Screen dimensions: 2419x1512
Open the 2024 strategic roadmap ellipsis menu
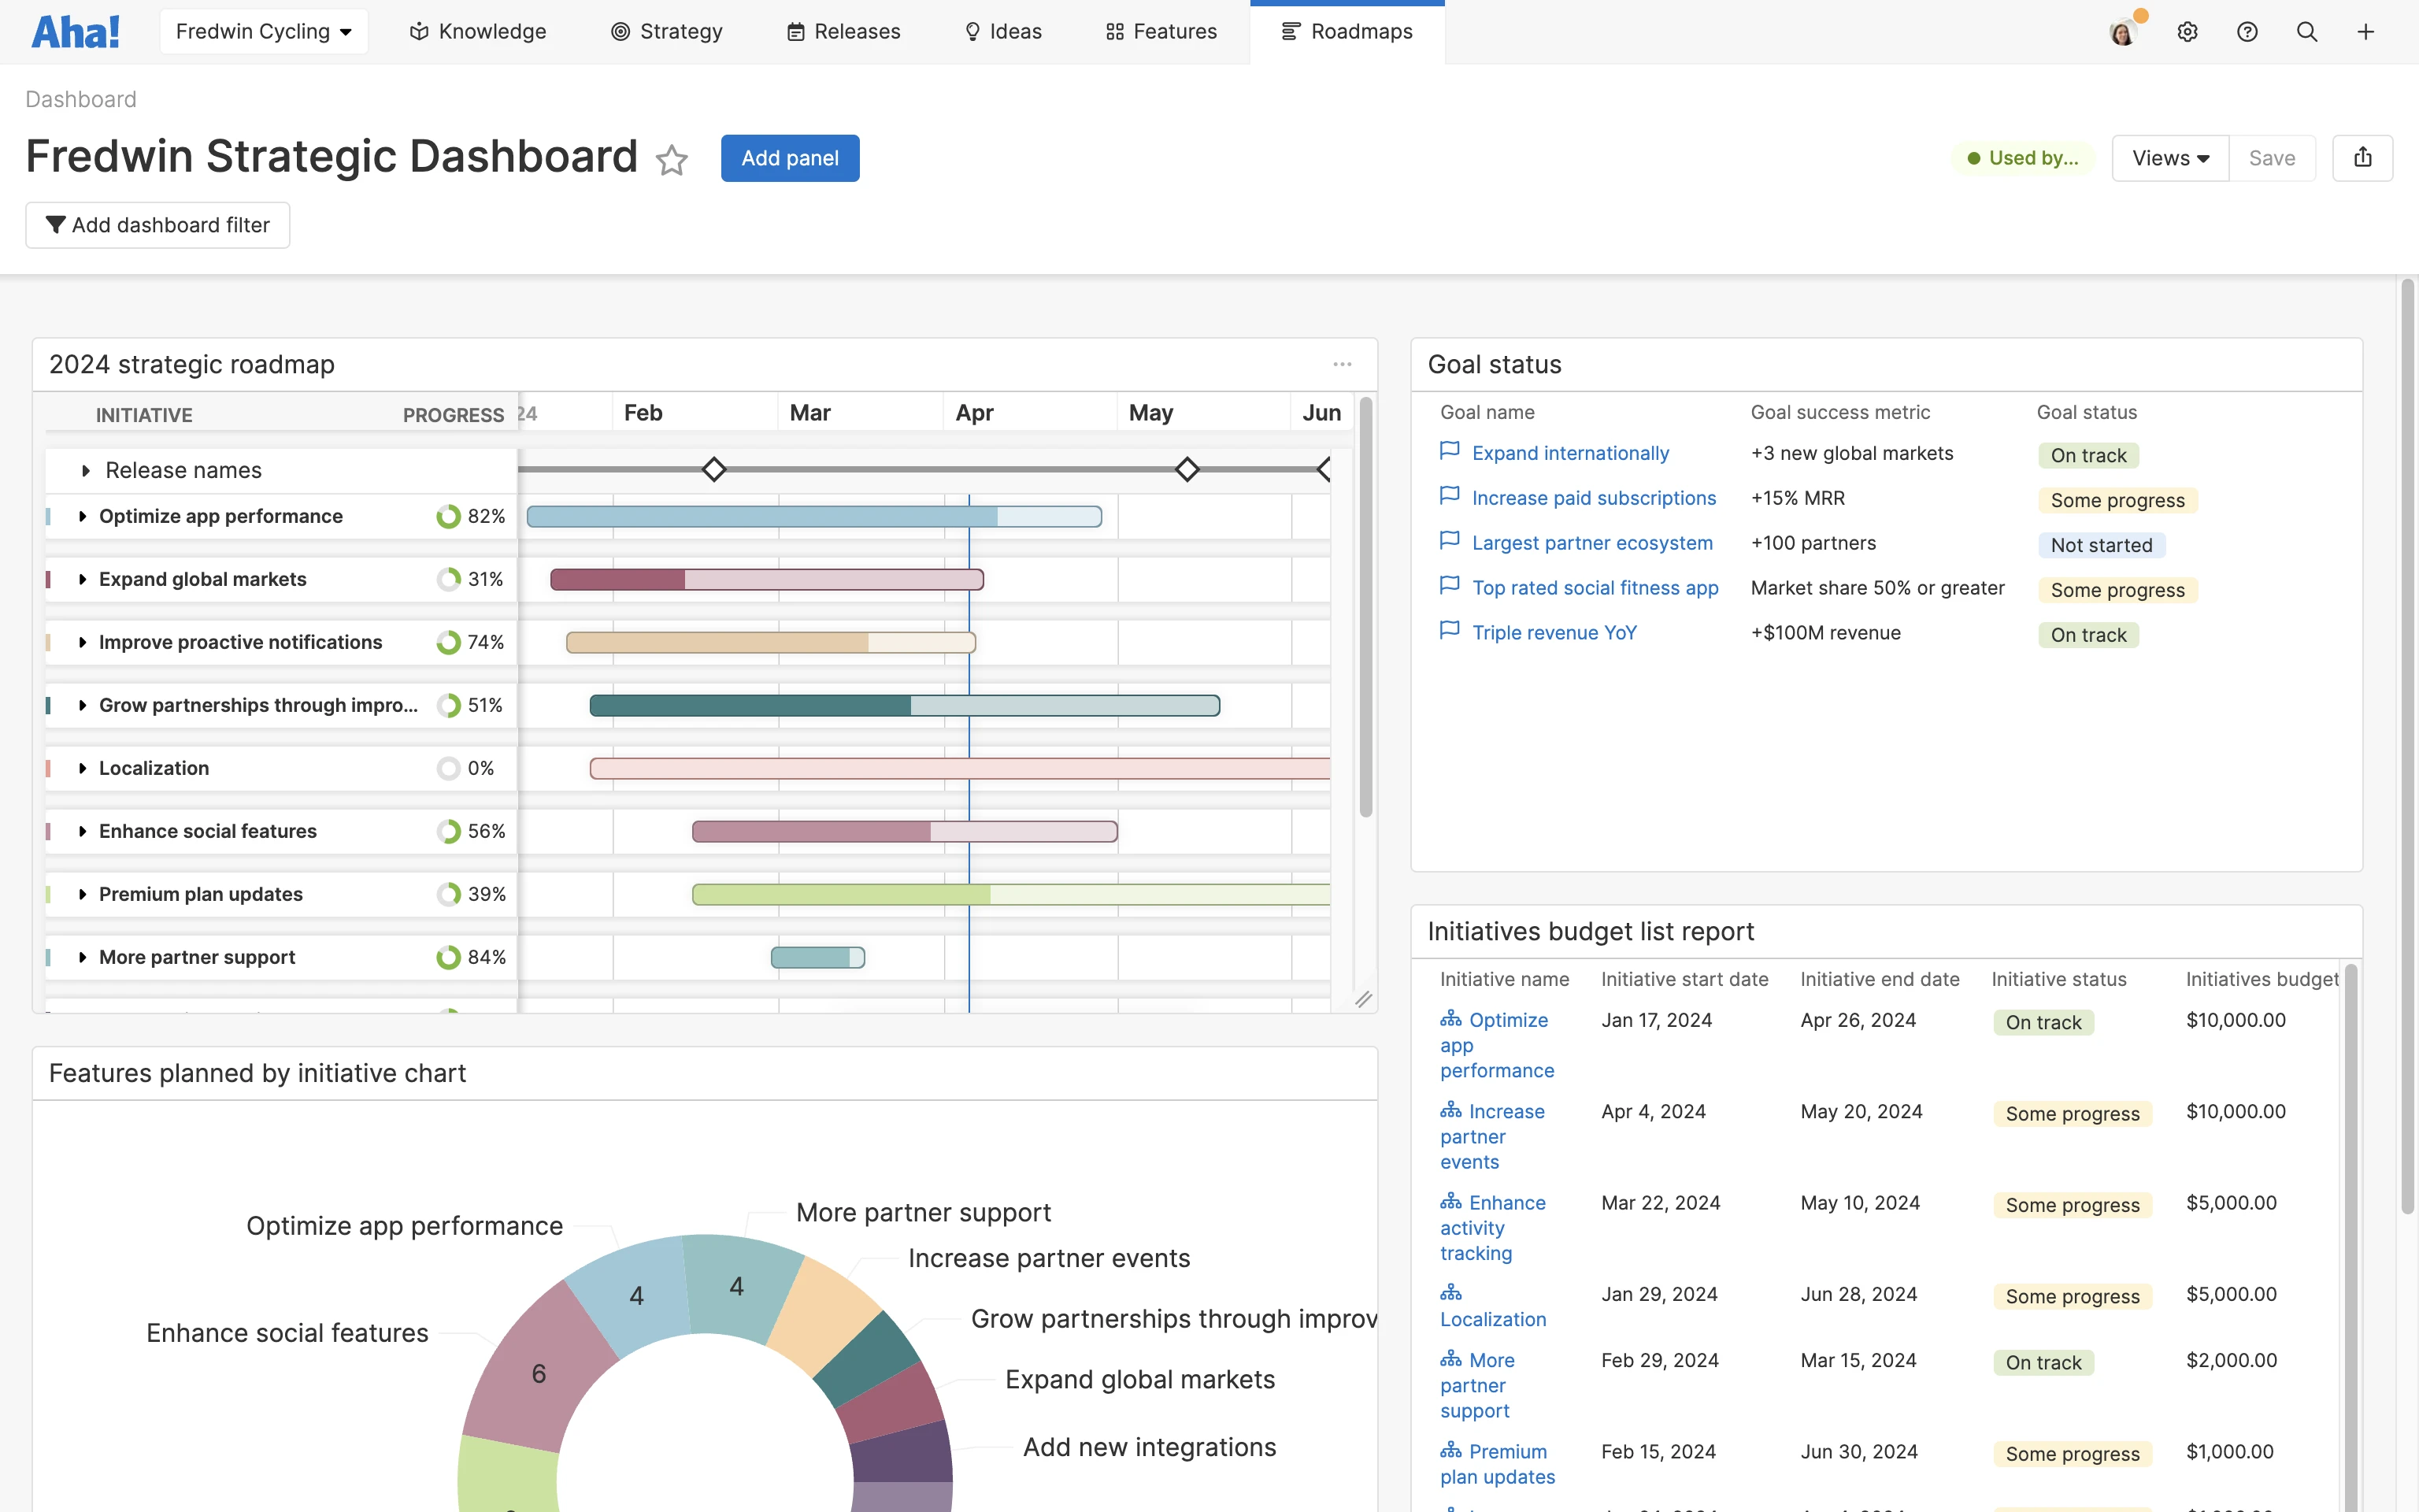click(1342, 363)
